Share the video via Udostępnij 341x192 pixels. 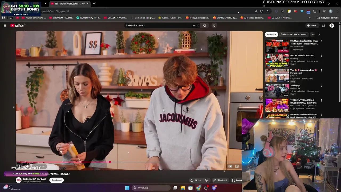220,180
